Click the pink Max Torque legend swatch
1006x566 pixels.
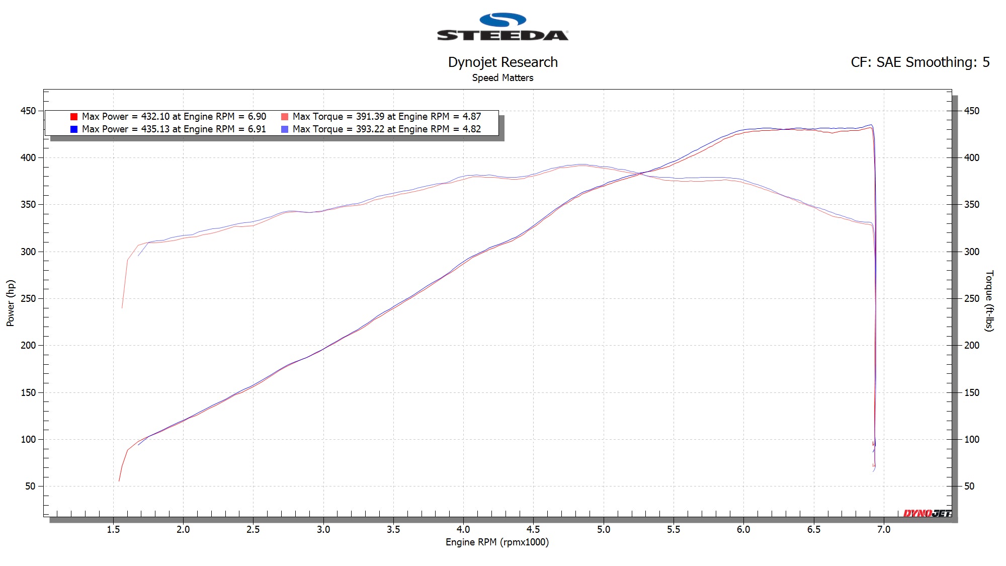pyautogui.click(x=285, y=116)
